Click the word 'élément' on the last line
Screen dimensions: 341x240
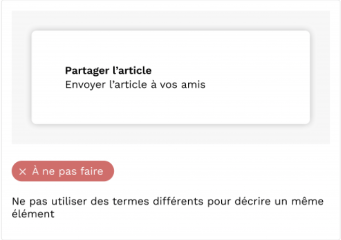[x=33, y=214]
